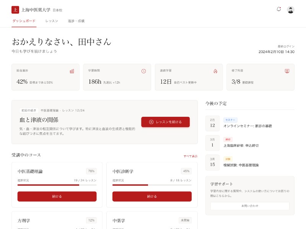Click 続ける on 中医基礎理論 course card
The image size is (306, 229).
tap(57, 196)
